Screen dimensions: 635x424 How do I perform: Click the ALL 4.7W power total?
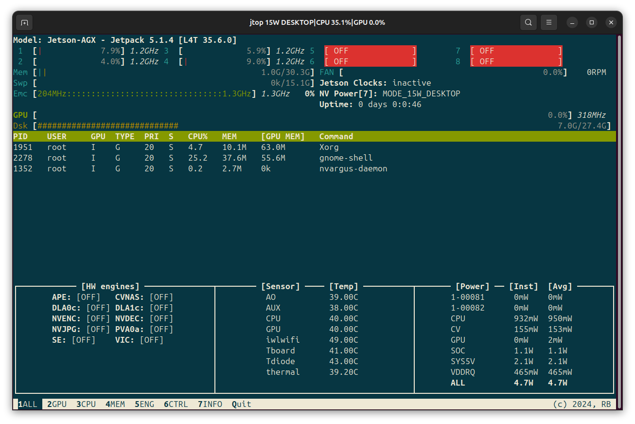(x=509, y=383)
